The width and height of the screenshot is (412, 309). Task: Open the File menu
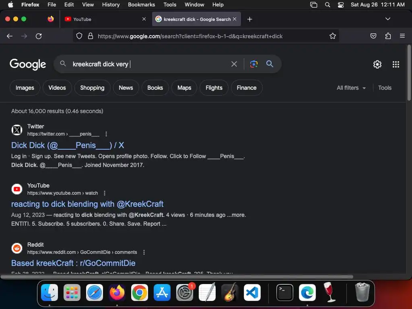[x=52, y=5]
